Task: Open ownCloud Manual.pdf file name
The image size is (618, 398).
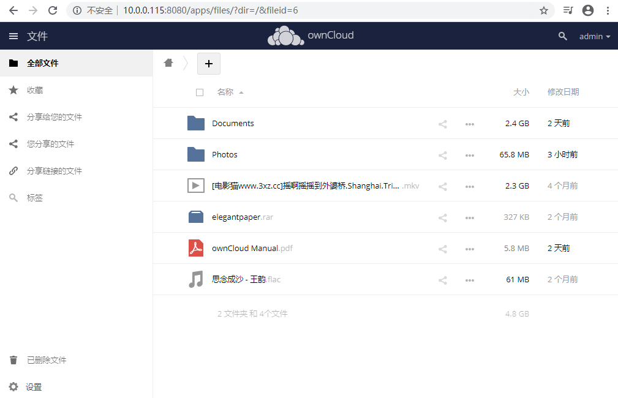Action: (x=252, y=248)
